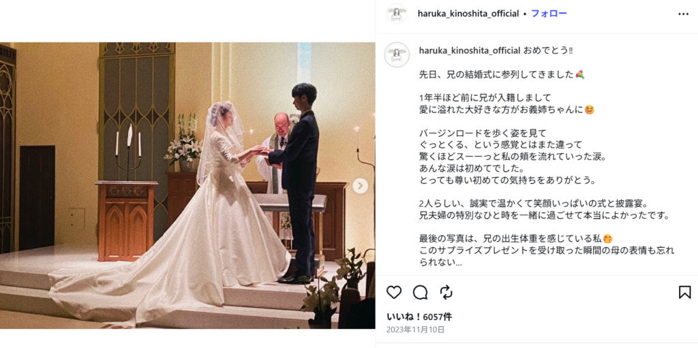View who liked via いいね！6057件

419,317
